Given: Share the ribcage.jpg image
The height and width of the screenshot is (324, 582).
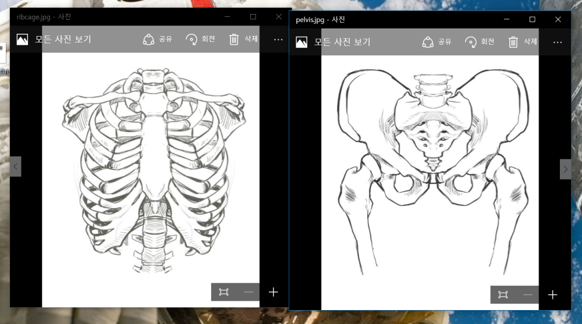Looking at the screenshot, I should pyautogui.click(x=158, y=40).
